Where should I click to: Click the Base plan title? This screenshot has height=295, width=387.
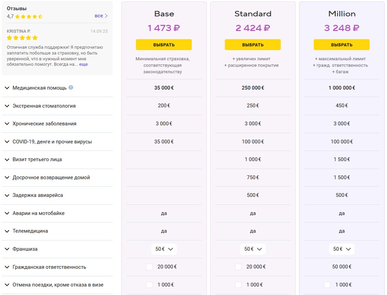click(x=164, y=14)
